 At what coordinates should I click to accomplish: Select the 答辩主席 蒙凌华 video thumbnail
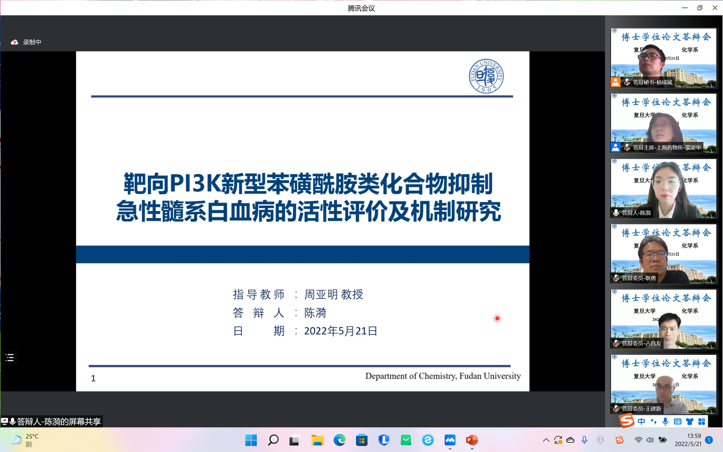coord(664,123)
